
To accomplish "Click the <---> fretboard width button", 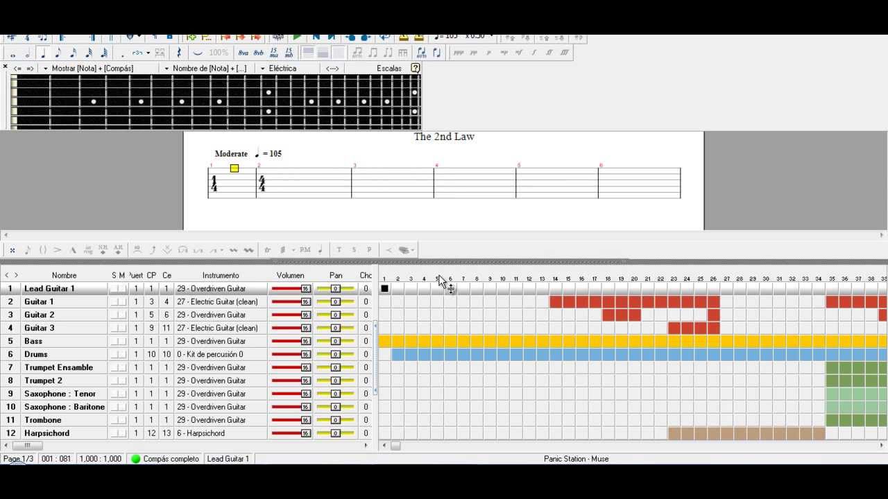I will (x=332, y=68).
